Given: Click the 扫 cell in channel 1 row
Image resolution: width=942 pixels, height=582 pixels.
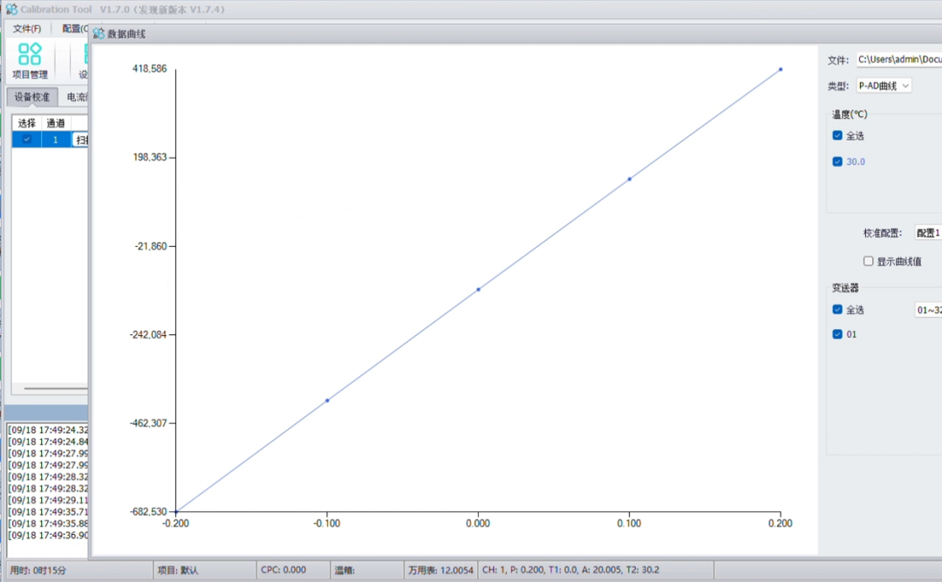Looking at the screenshot, I should 80,140.
